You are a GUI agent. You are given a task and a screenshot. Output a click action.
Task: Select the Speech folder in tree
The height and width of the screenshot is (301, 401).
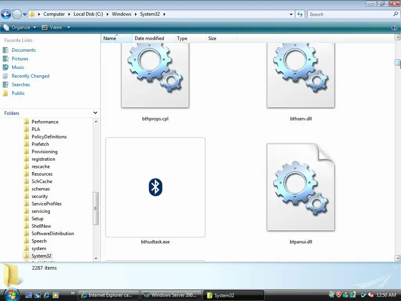pyautogui.click(x=39, y=241)
